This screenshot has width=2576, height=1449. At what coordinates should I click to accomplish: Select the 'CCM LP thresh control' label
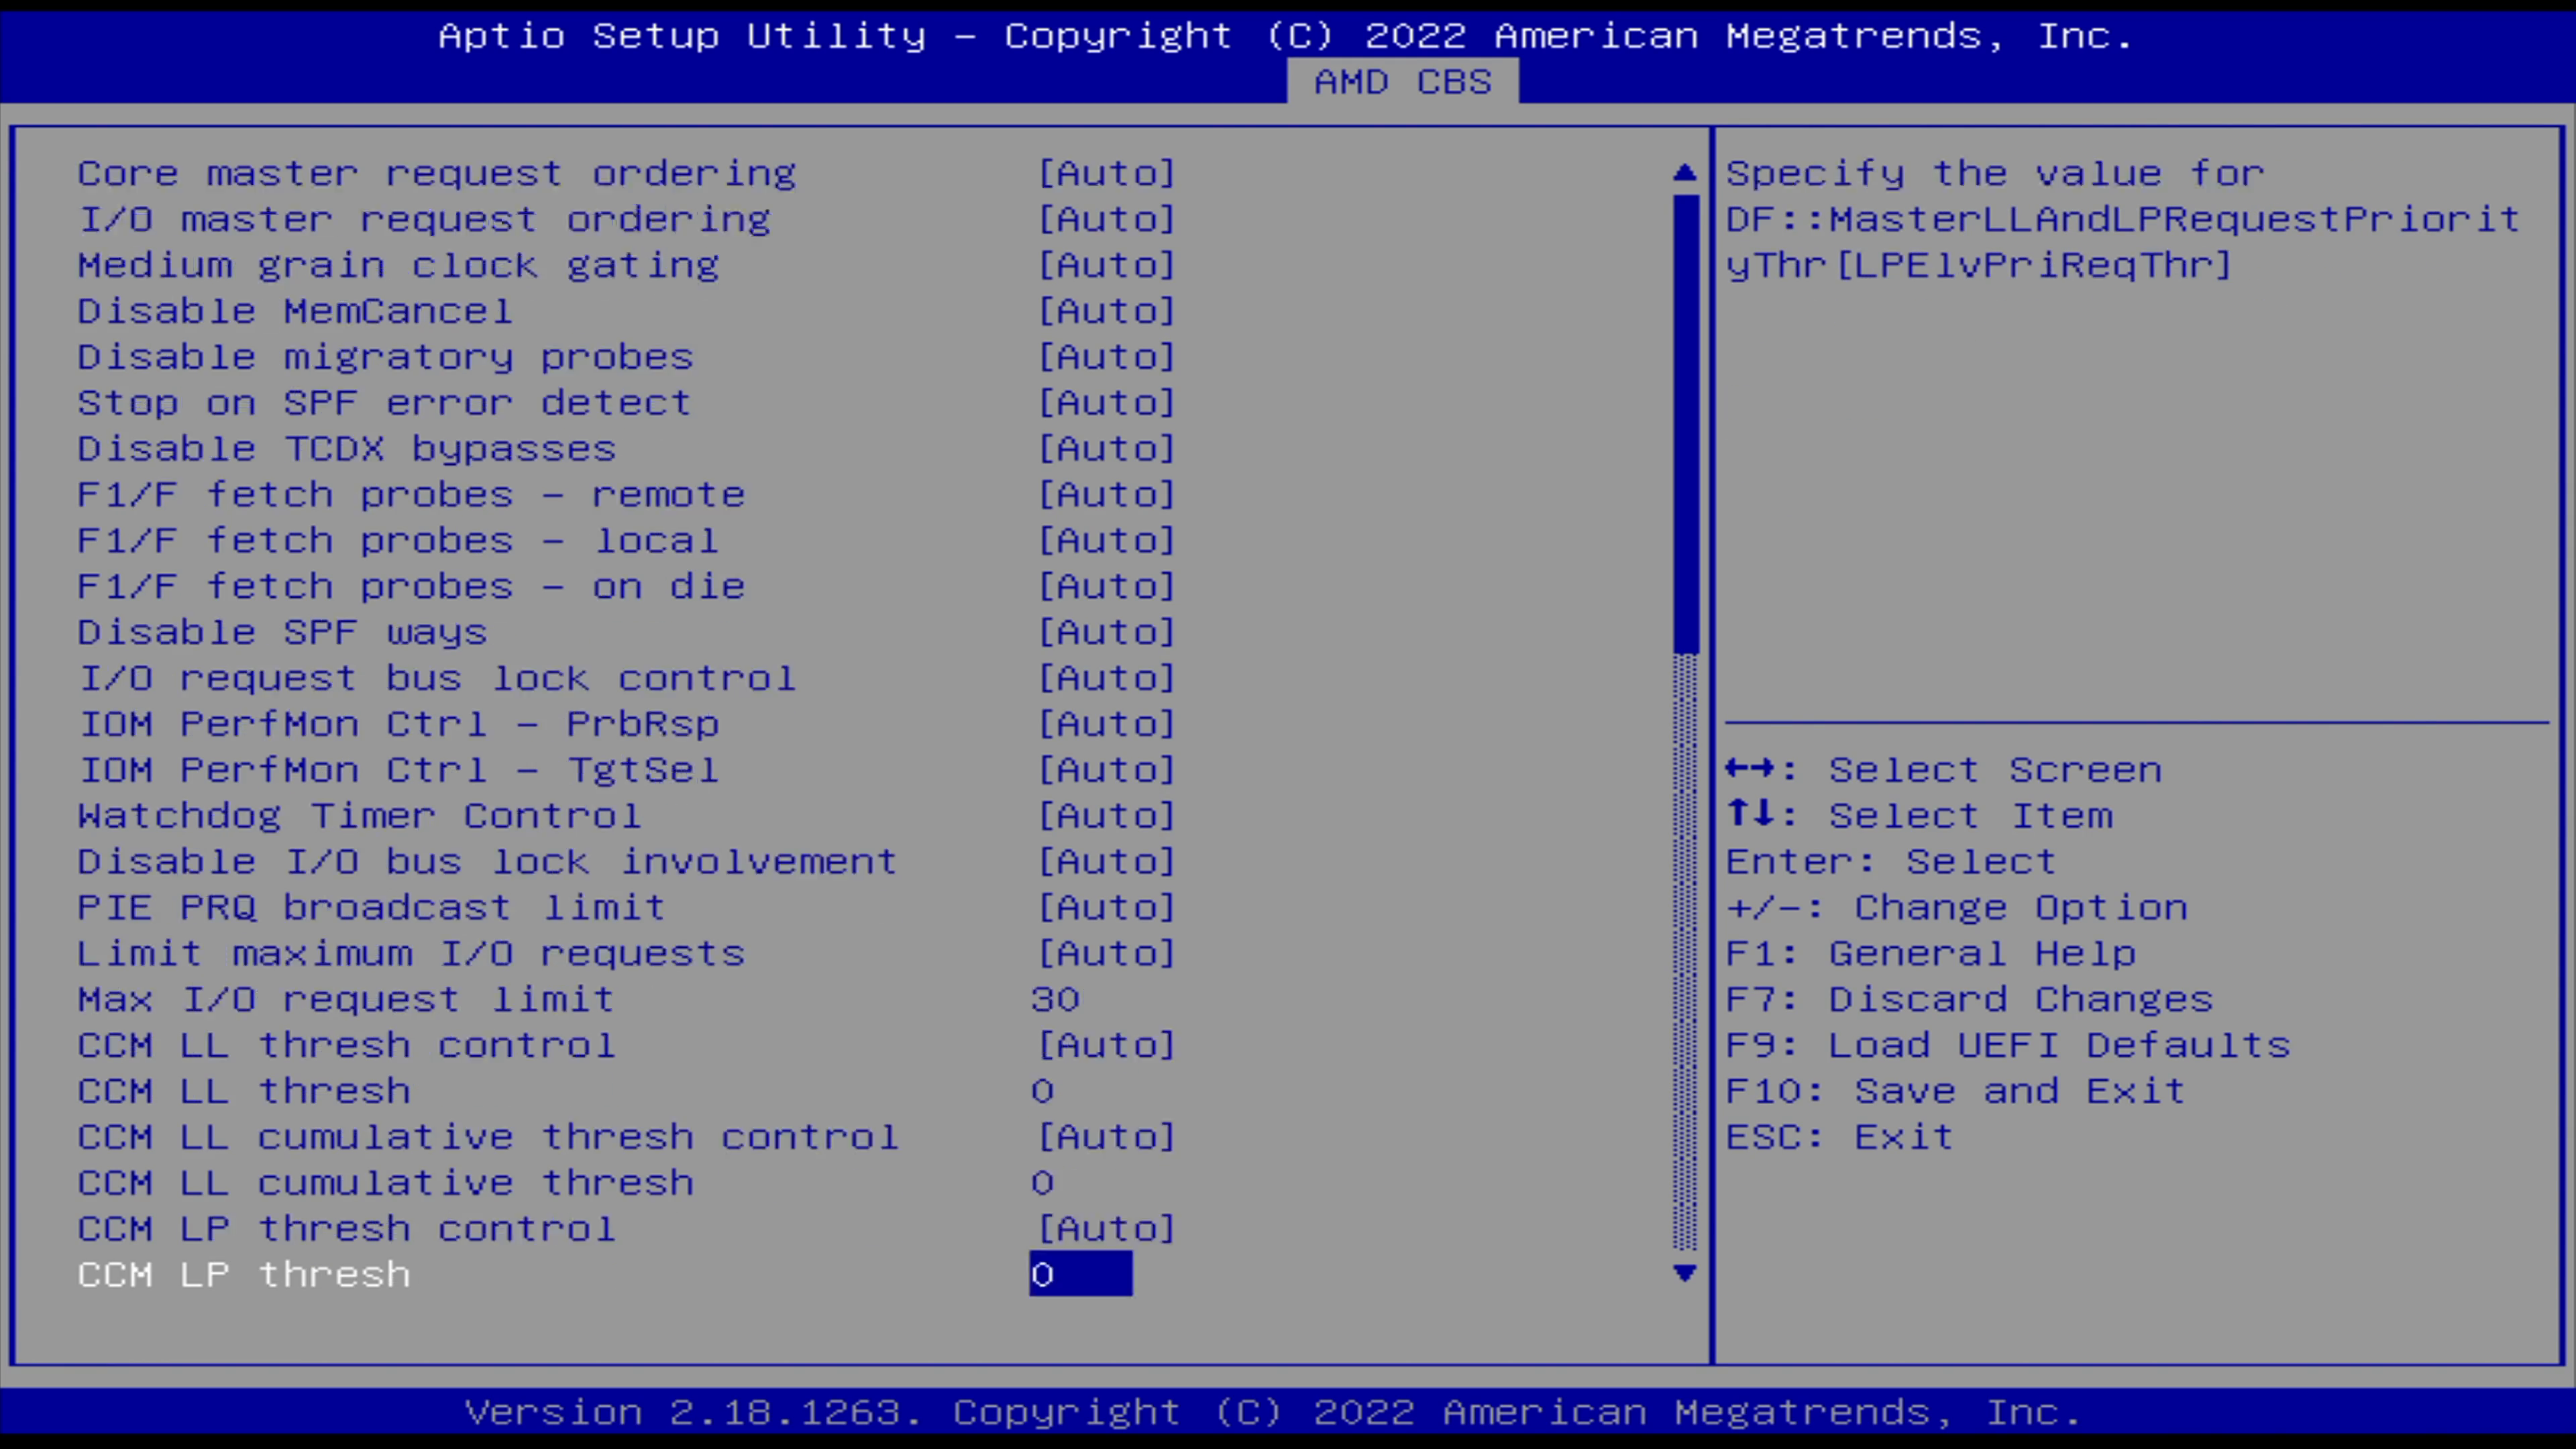tap(347, 1230)
